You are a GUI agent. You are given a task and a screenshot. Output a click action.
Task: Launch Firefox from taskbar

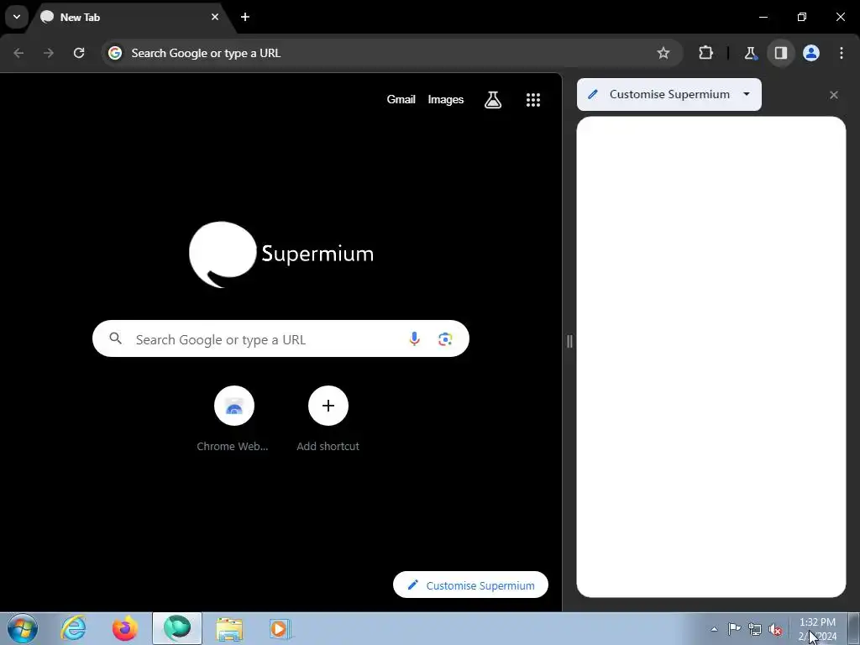(125, 628)
